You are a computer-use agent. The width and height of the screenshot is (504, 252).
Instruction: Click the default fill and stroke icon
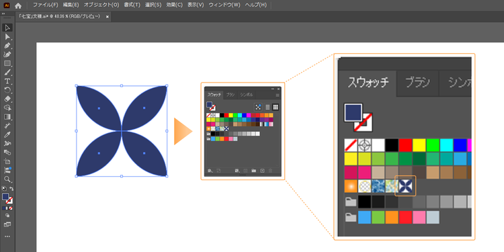[4, 188]
